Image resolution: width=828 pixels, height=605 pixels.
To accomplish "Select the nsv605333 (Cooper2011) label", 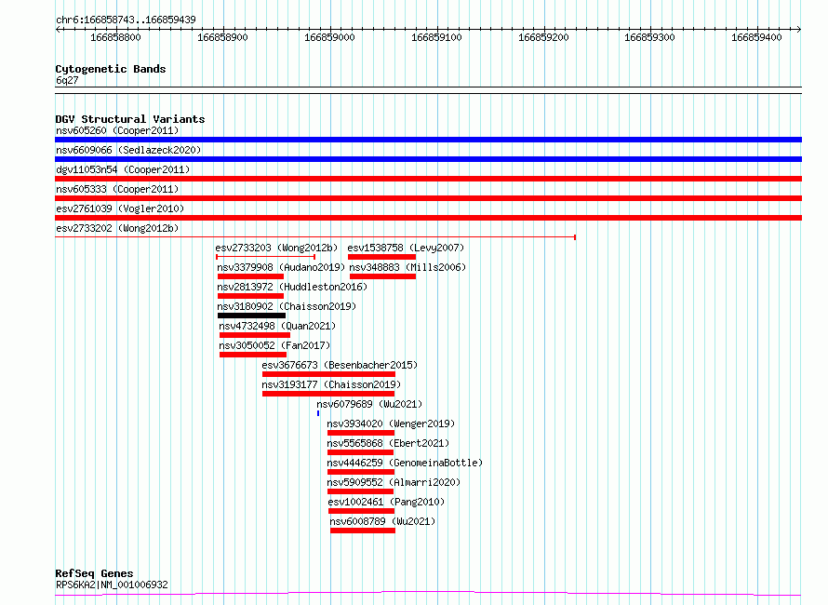I will tap(117, 189).
